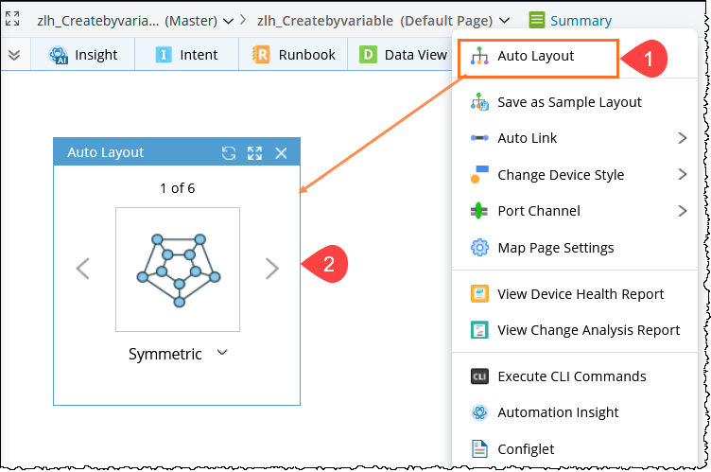Viewport: 711px width, 472px height.
Task: Select Save as Sample Layout
Action: click(x=569, y=102)
